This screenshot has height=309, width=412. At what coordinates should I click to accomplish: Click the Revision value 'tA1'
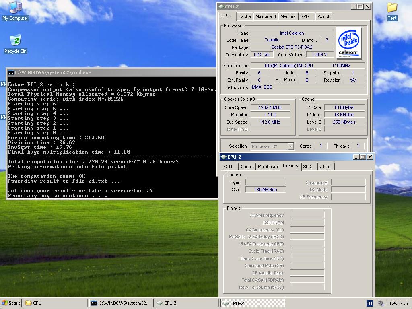pyautogui.click(x=354, y=80)
